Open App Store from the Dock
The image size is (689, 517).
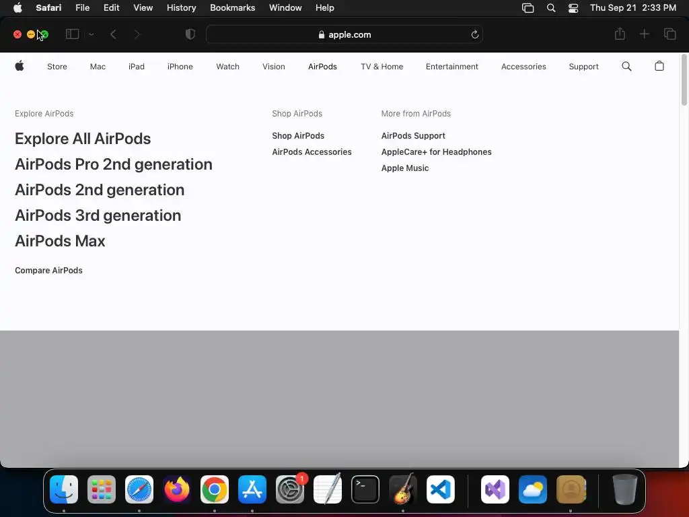click(x=252, y=489)
